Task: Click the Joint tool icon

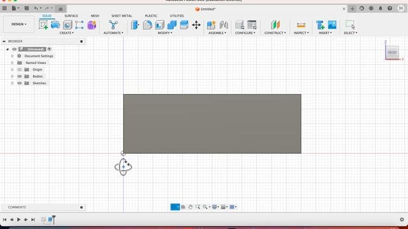Action: [224, 25]
